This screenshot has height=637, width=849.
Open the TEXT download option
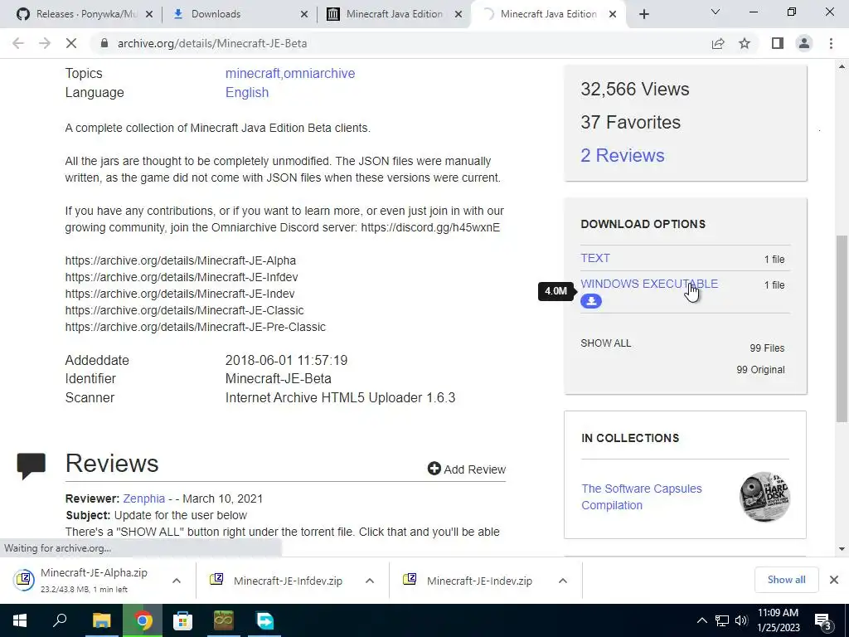[595, 259]
